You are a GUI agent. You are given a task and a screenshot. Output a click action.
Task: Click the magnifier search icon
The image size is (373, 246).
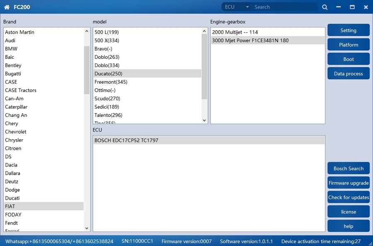pos(325,7)
